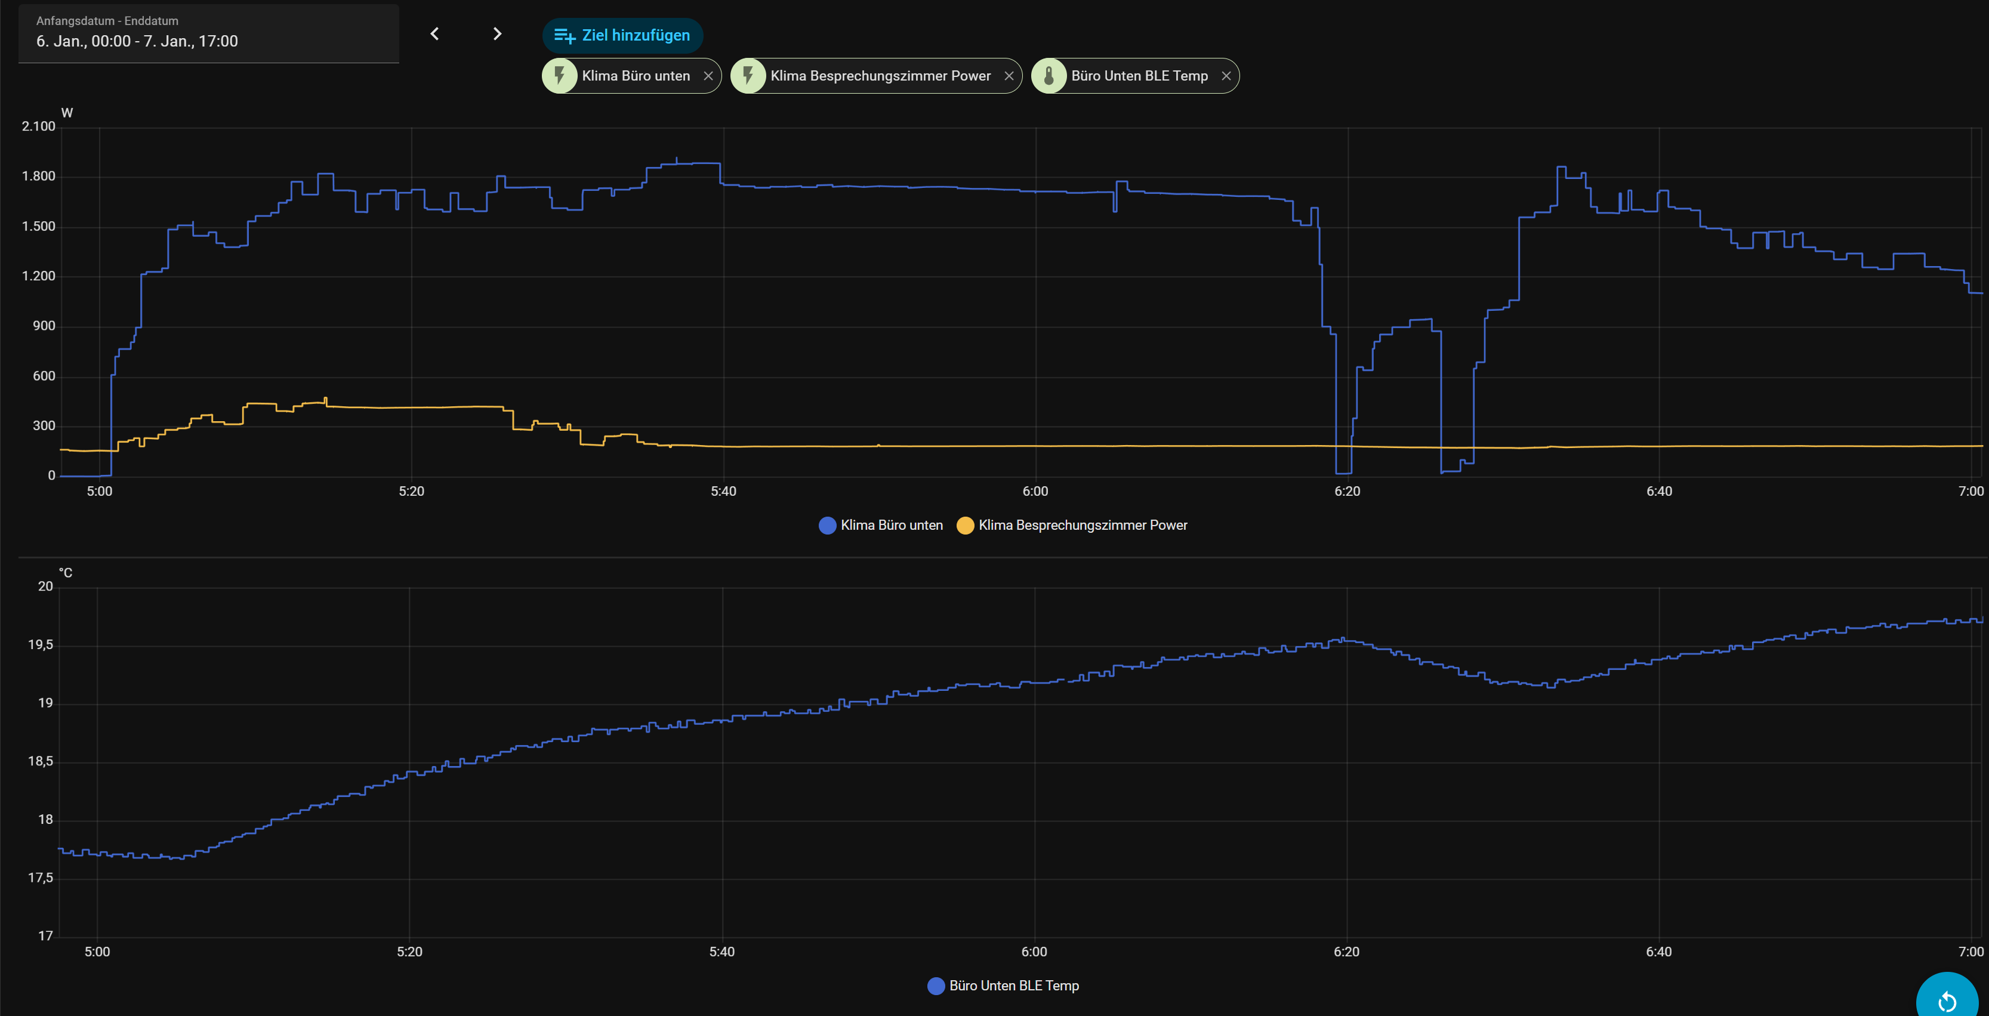
Task: Remove Klima Besprechungszimmer Power chip
Action: pyautogui.click(x=1009, y=76)
